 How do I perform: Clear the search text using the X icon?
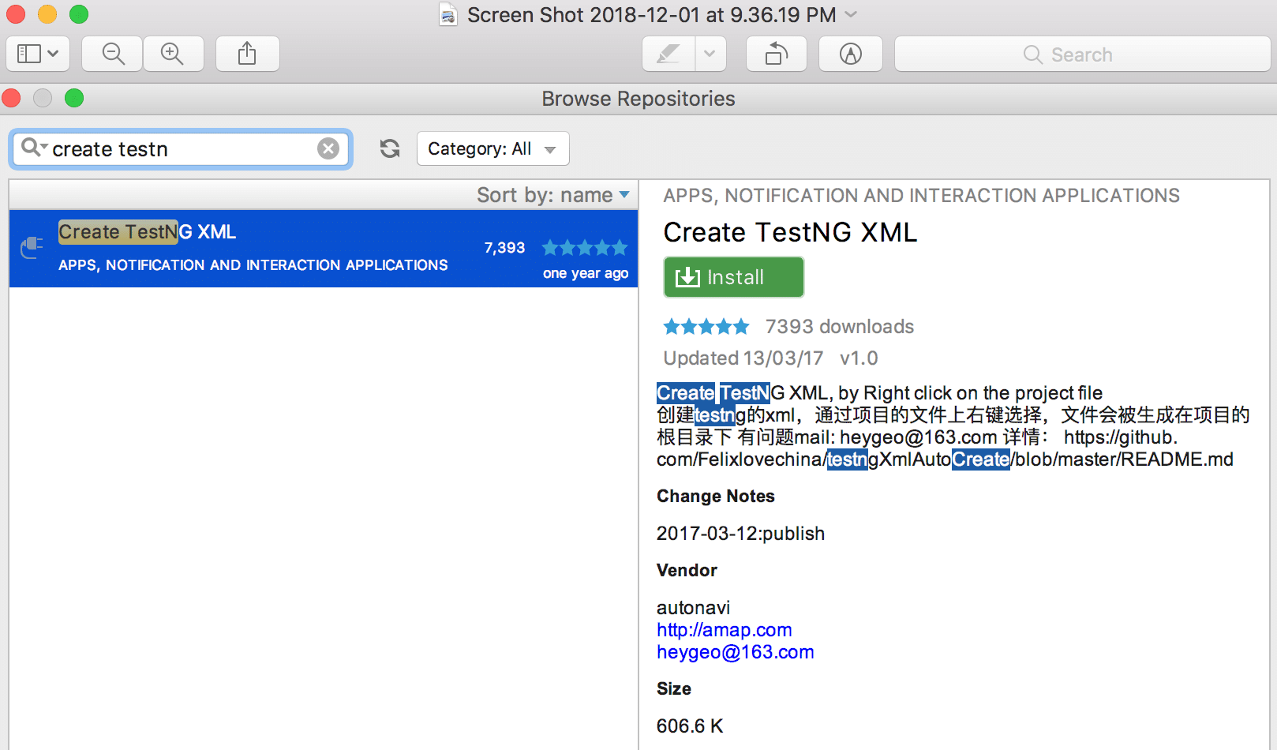328,148
